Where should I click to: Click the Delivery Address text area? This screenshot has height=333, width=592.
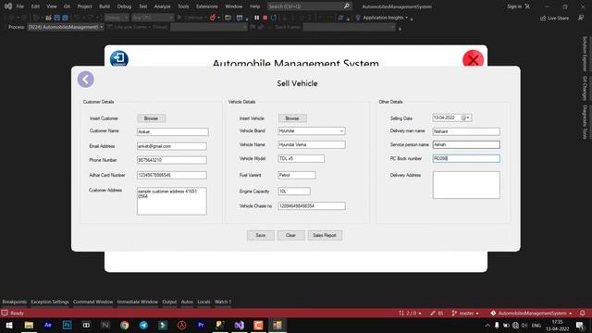(x=466, y=185)
